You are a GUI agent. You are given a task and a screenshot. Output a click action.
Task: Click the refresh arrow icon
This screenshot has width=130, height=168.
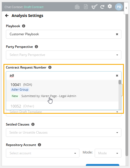[x=102, y=7]
